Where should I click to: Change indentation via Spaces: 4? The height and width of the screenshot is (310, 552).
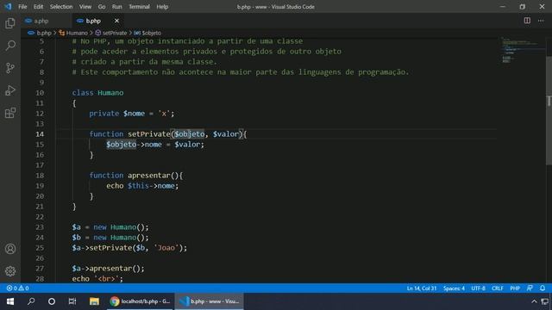point(454,288)
